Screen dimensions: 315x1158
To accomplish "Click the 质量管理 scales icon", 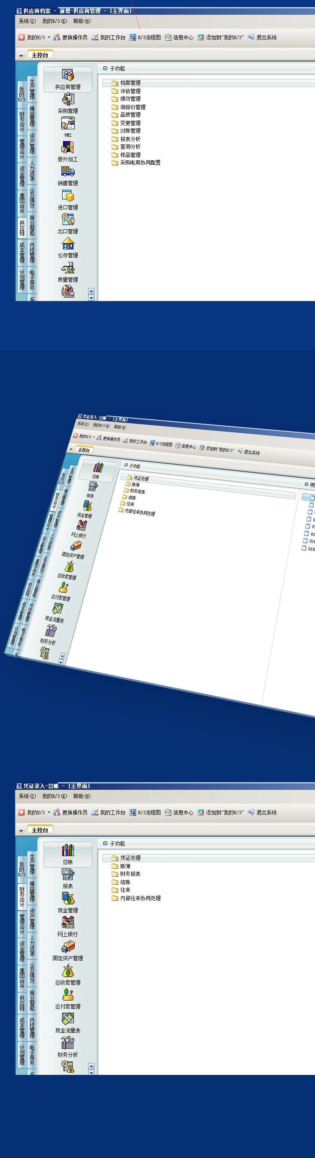I will pyautogui.click(x=68, y=268).
